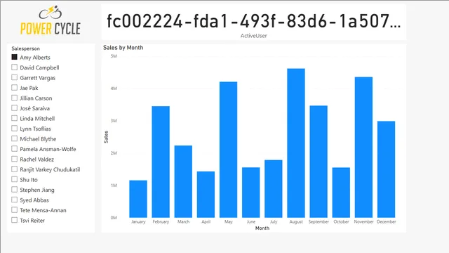Check the Garrett Vargas checkbox

click(14, 77)
